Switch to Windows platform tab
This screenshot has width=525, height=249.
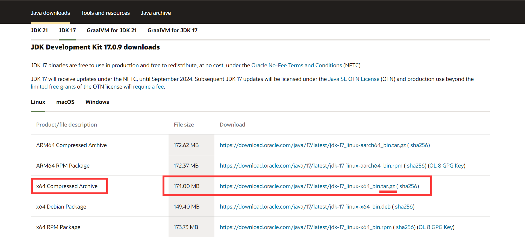point(97,102)
